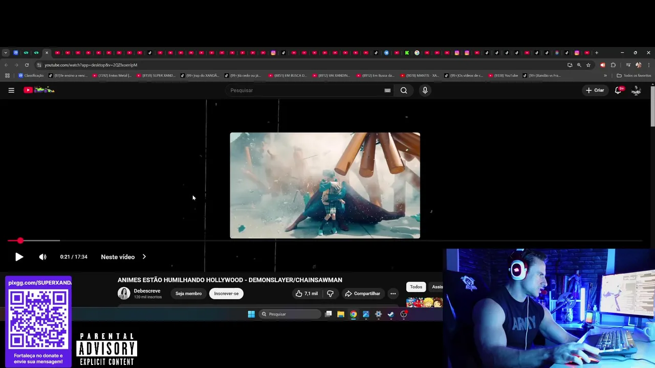Click the Seja membro button
Viewport: 655px width, 368px height.
188,293
